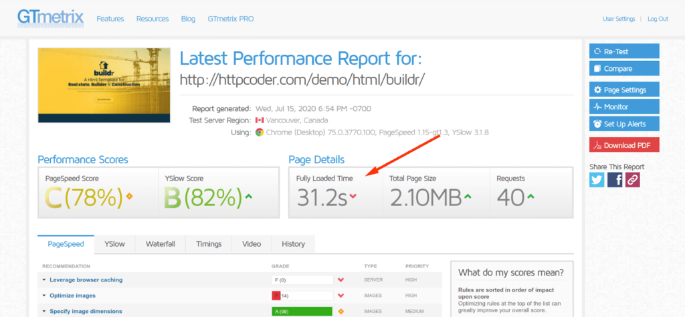The width and height of the screenshot is (685, 317).
Task: Switch to the YSlow tab
Action: (x=114, y=244)
